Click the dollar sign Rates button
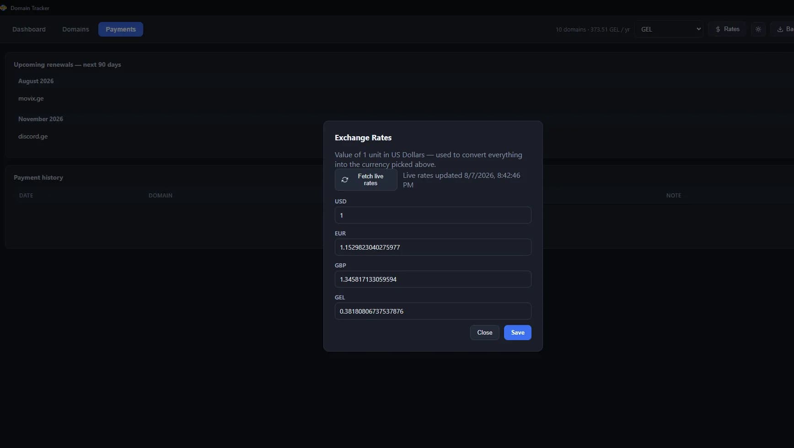 pyautogui.click(x=727, y=29)
